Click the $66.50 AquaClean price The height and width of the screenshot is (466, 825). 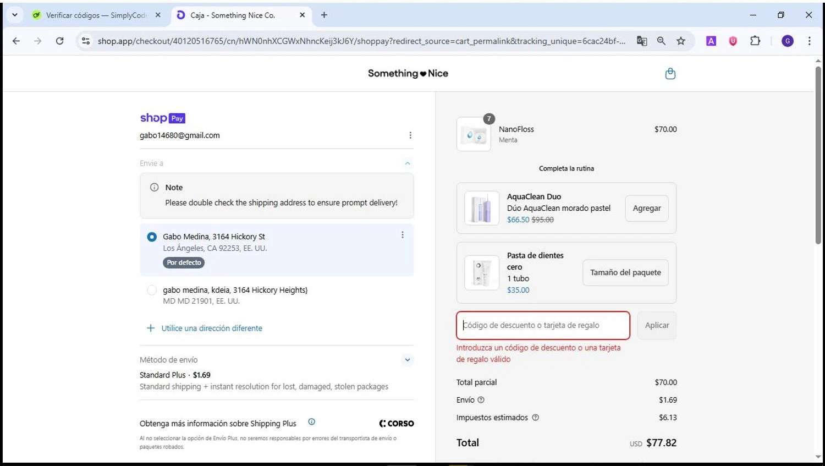tap(518, 220)
